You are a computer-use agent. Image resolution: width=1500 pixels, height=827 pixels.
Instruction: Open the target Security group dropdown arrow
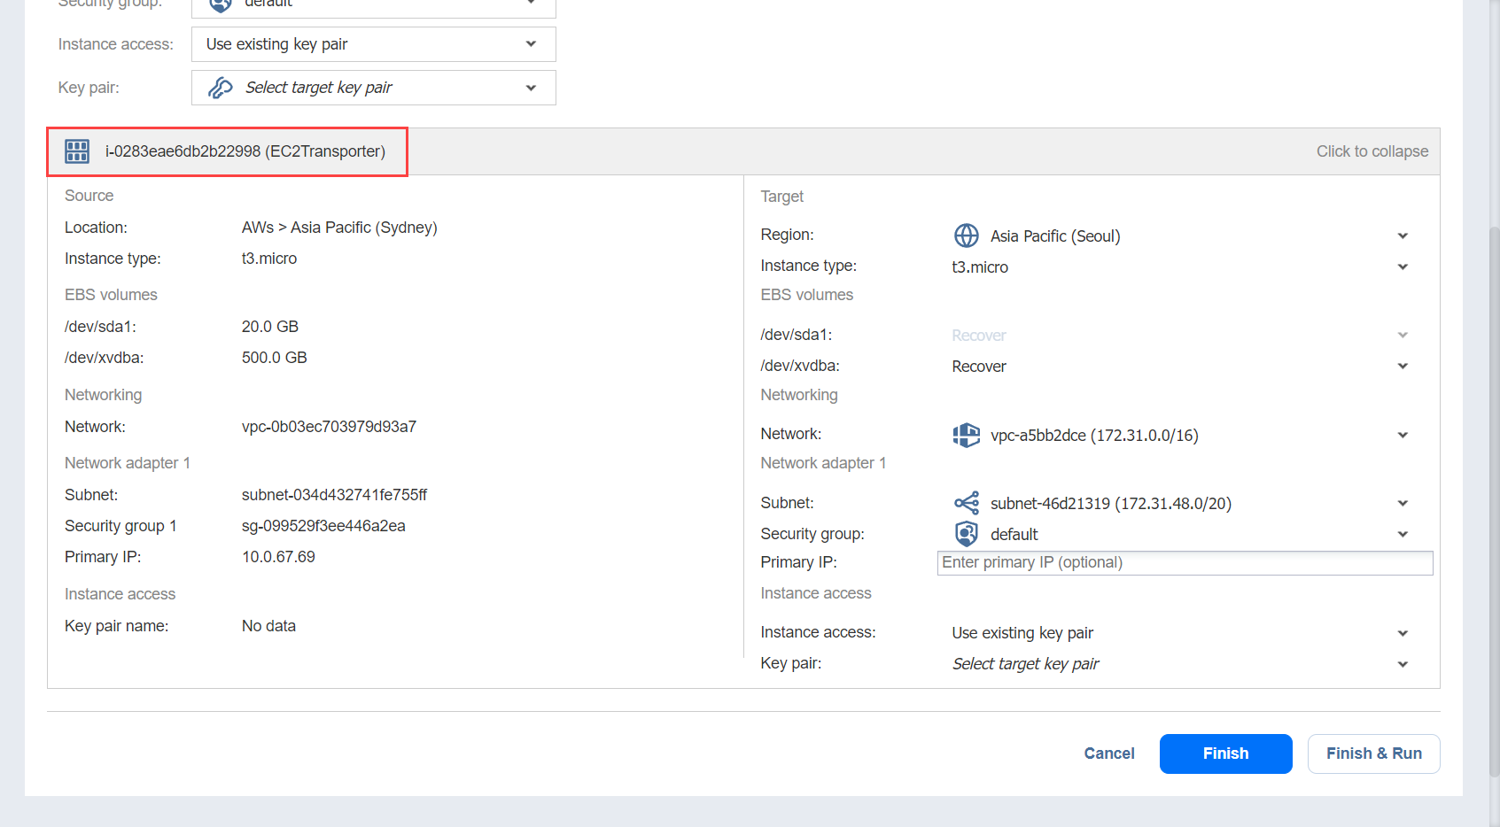(x=1402, y=534)
